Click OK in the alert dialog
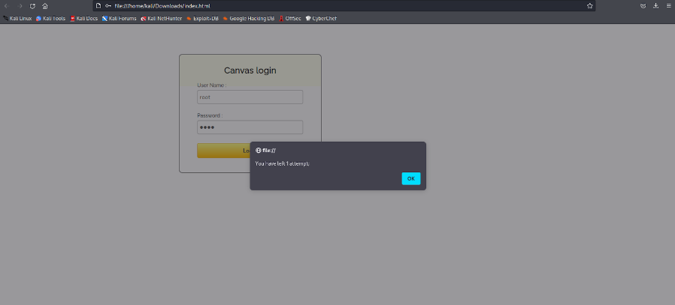675x305 pixels. [410, 178]
